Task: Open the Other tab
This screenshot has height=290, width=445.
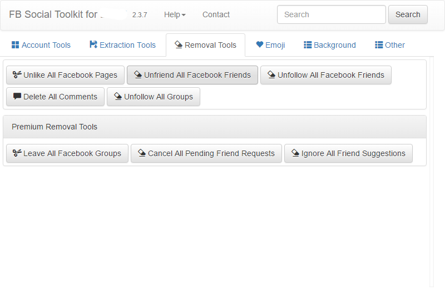Action: point(390,45)
